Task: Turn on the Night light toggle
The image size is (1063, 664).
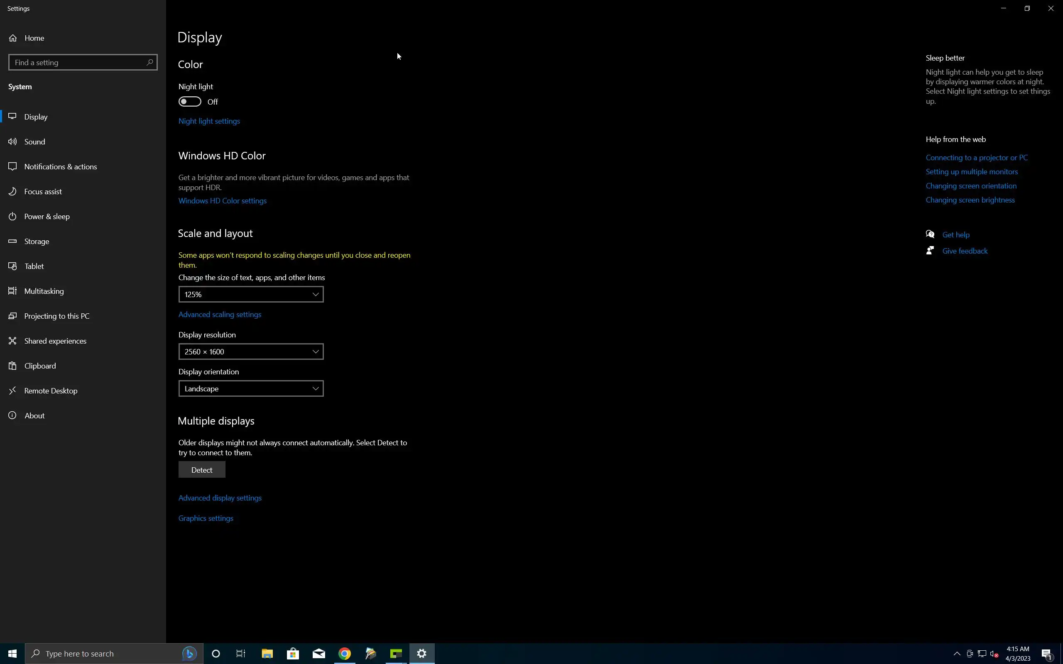Action: tap(190, 101)
